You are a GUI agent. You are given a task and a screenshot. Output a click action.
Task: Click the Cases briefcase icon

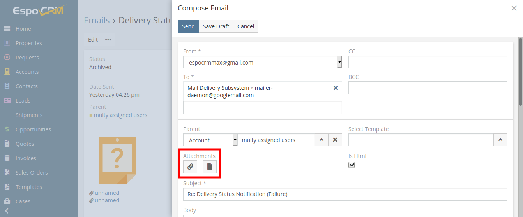pyautogui.click(x=7, y=201)
